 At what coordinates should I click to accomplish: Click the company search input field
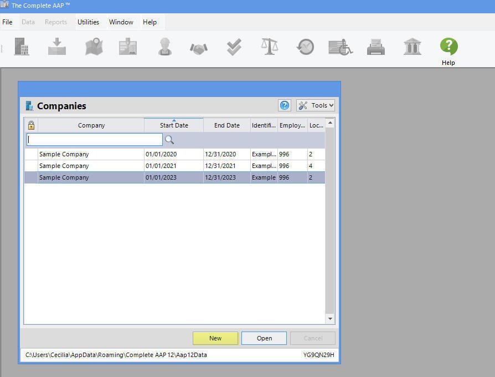(x=95, y=139)
